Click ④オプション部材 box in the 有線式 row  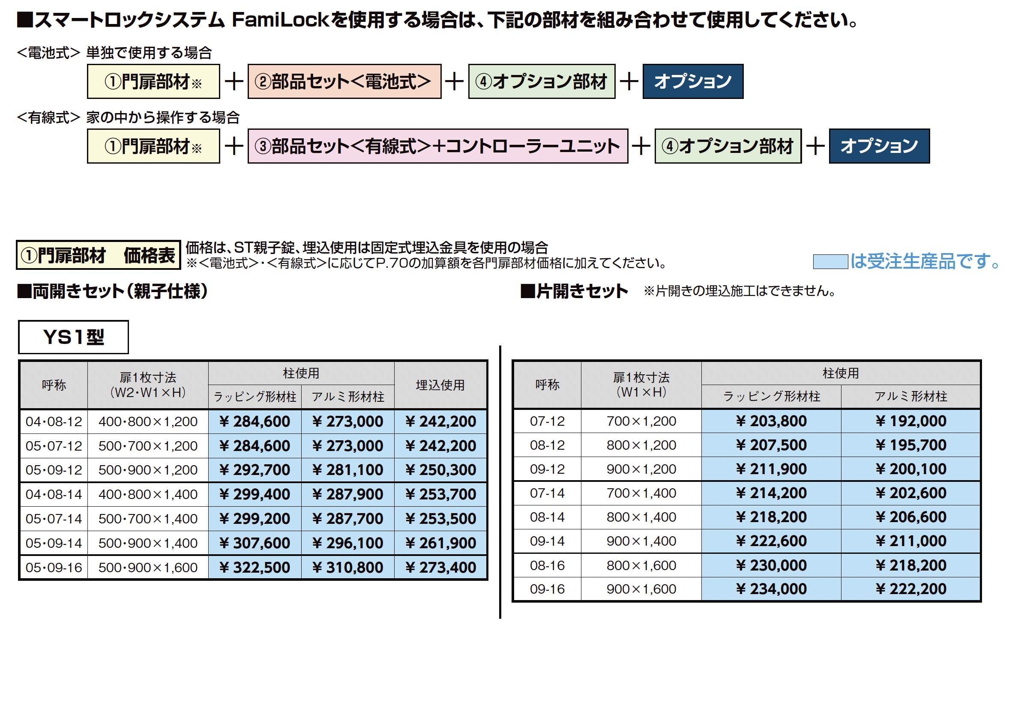728,146
